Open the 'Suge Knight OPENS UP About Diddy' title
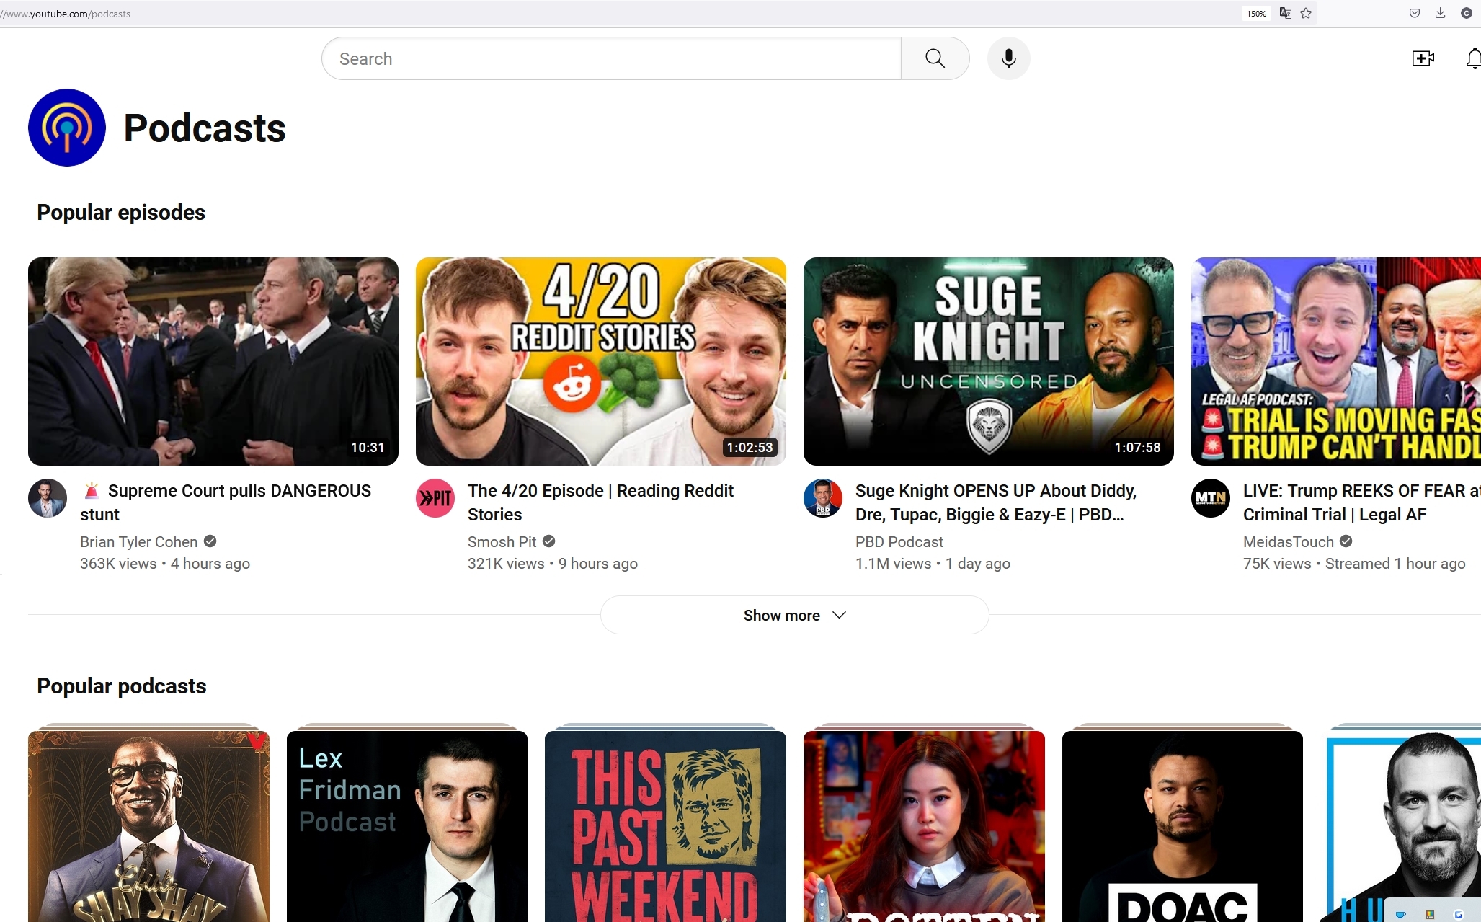Viewport: 1481px width, 922px height. (996, 502)
